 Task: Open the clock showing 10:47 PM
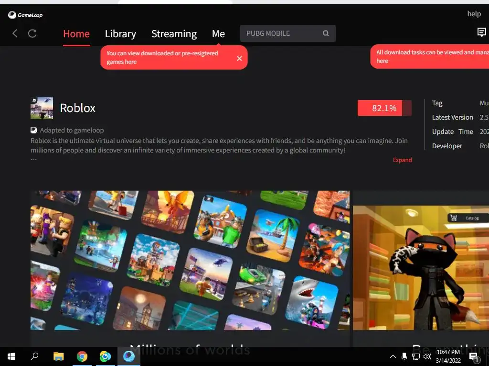[448, 356]
